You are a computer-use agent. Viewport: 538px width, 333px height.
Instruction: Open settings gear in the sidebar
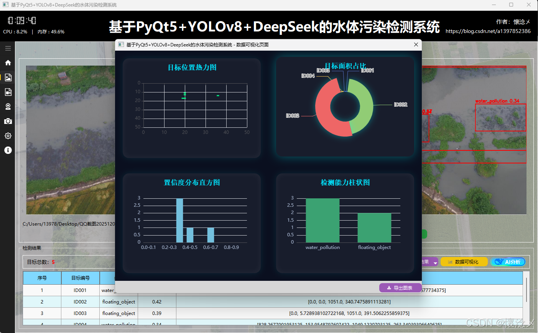coord(8,136)
